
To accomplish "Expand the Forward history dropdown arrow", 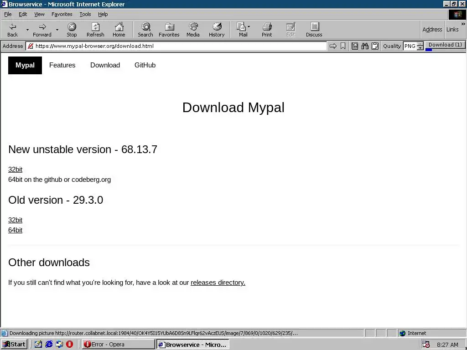I will 57,30.
